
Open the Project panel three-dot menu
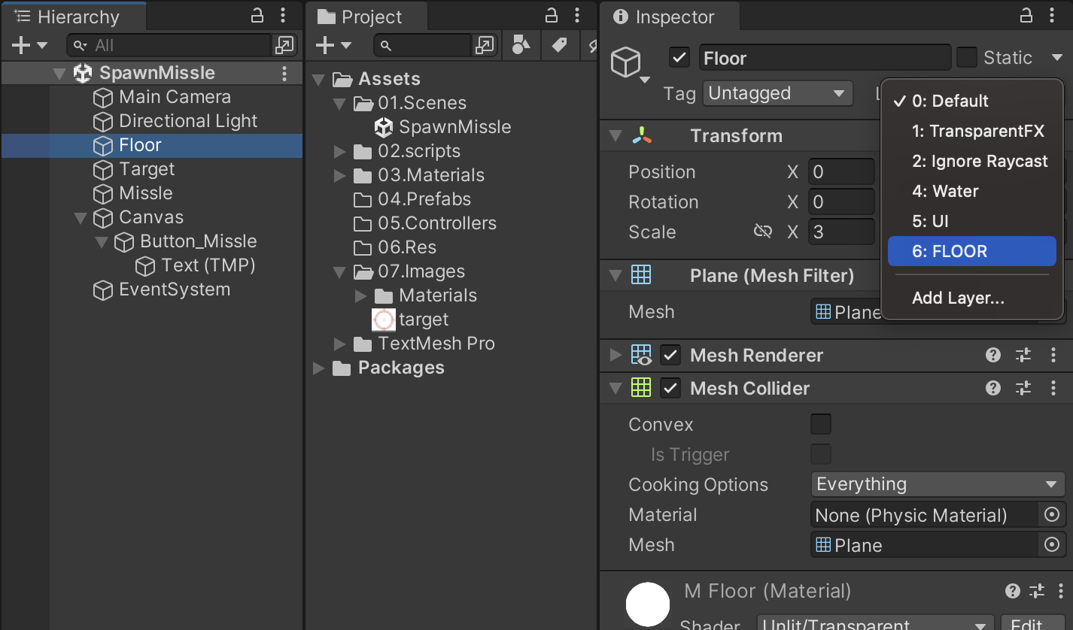point(577,16)
